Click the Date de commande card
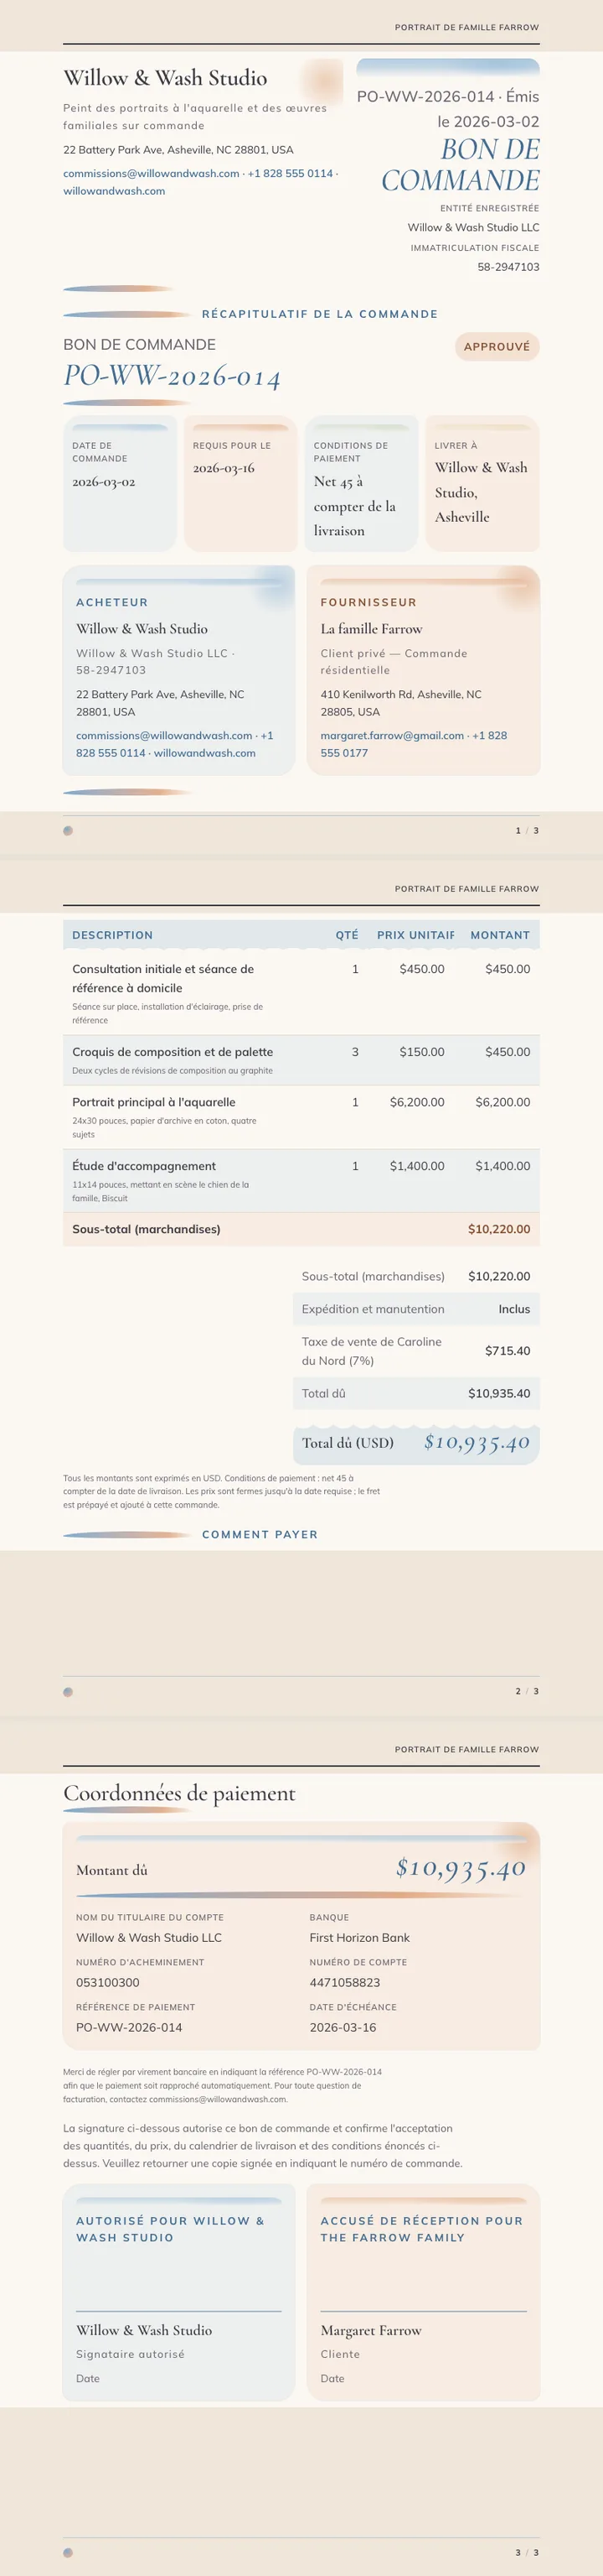This screenshot has height=2576, width=603. point(120,484)
